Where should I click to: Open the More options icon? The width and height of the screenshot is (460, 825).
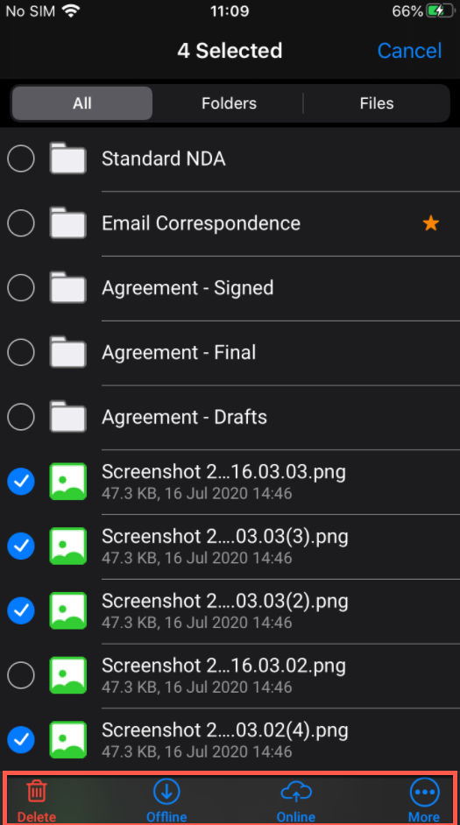tap(424, 792)
